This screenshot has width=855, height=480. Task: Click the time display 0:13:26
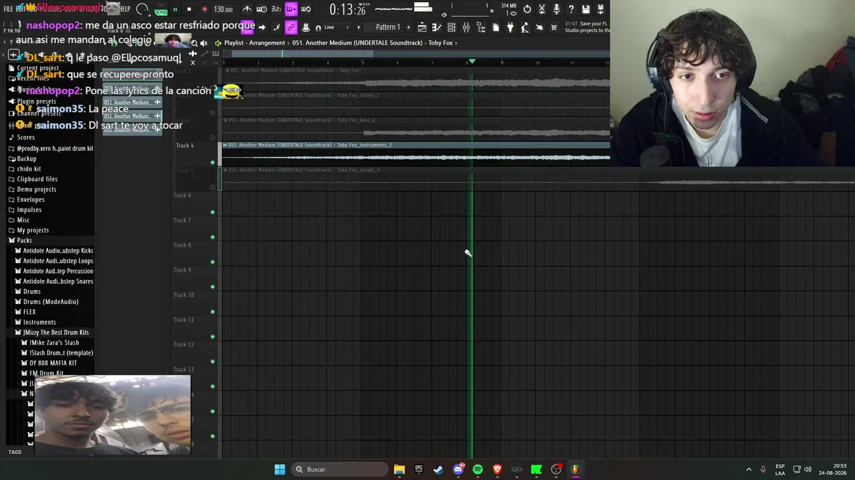point(347,10)
